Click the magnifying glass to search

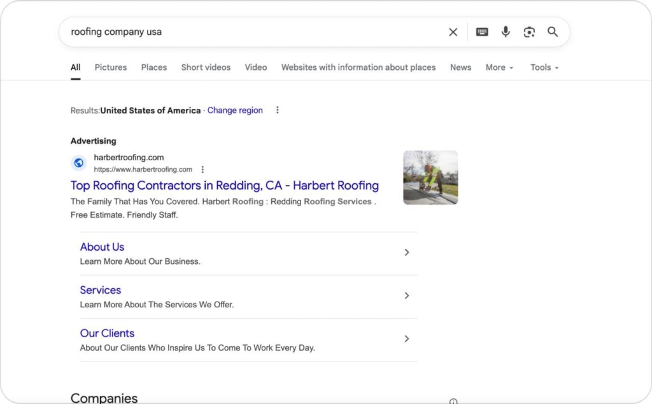click(553, 31)
